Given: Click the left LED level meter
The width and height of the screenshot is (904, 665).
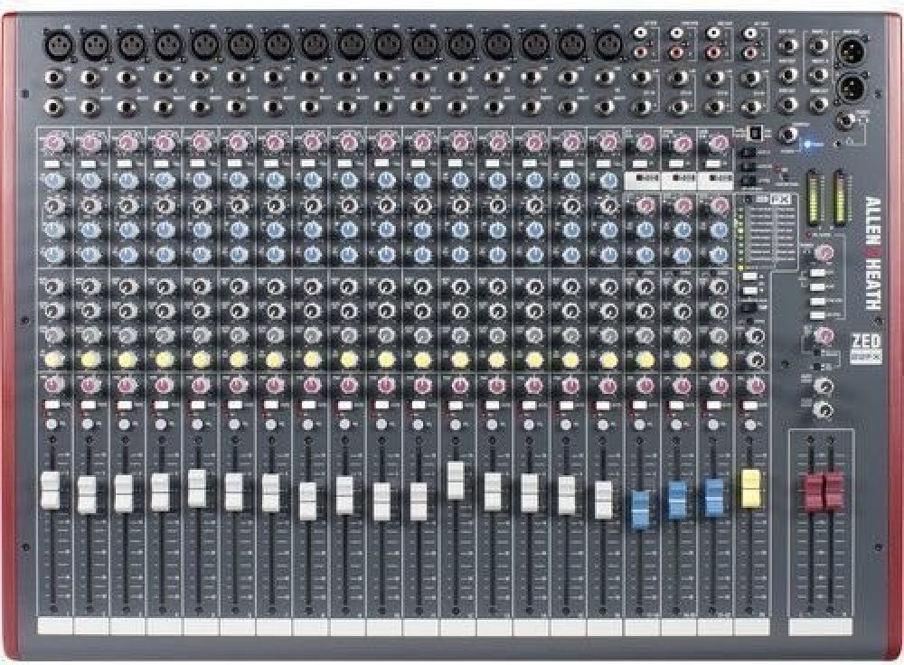Looking at the screenshot, I should click(x=810, y=197).
